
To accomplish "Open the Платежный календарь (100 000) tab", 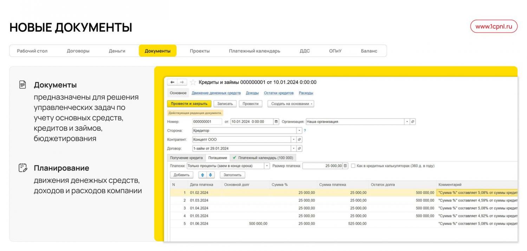I will click(x=263, y=158).
